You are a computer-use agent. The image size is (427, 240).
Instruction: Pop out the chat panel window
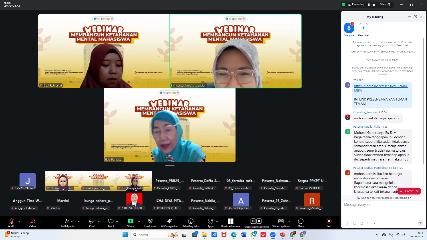pyautogui.click(x=415, y=17)
